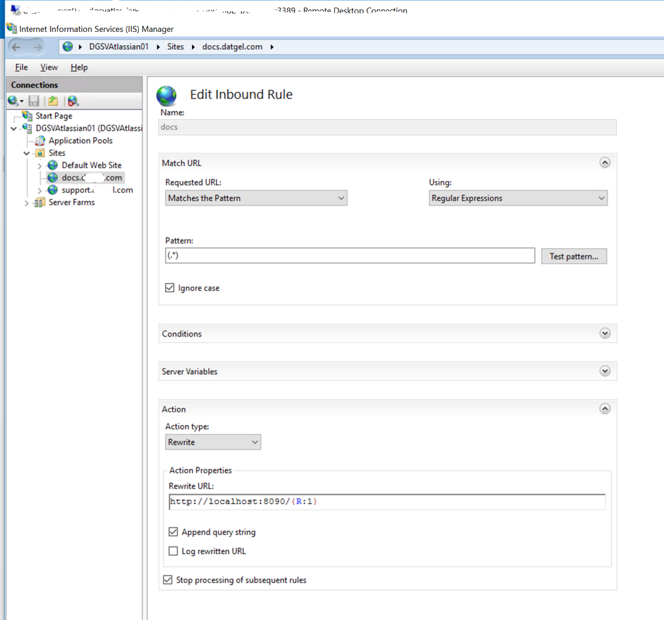Click the Connect to server icon in Connections toolbar
The height and width of the screenshot is (620, 664).
pos(13,101)
